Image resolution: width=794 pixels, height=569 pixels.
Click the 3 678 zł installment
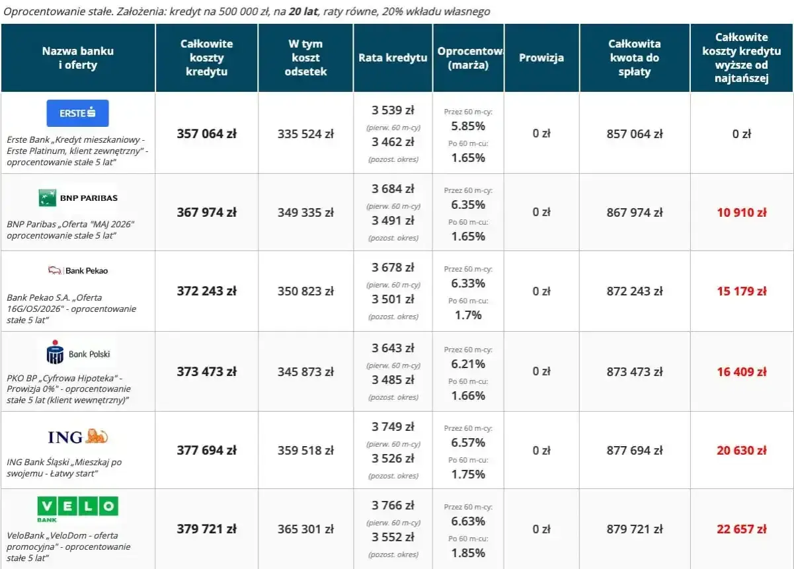393,267
